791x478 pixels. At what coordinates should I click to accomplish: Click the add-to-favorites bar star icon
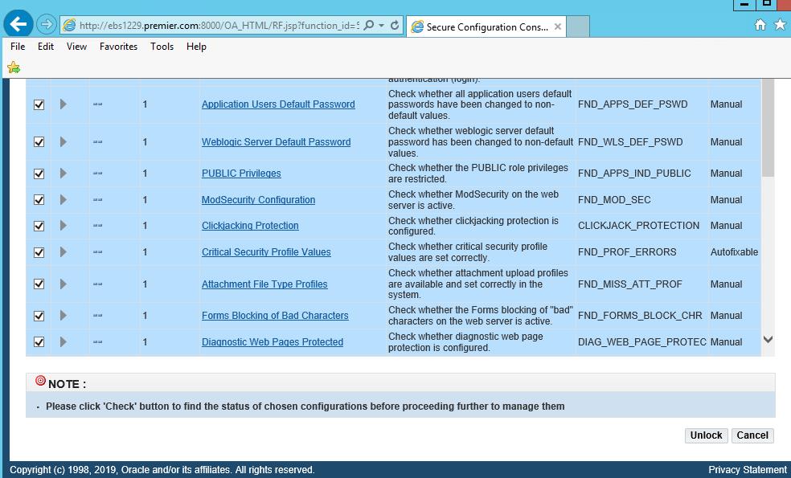(14, 67)
